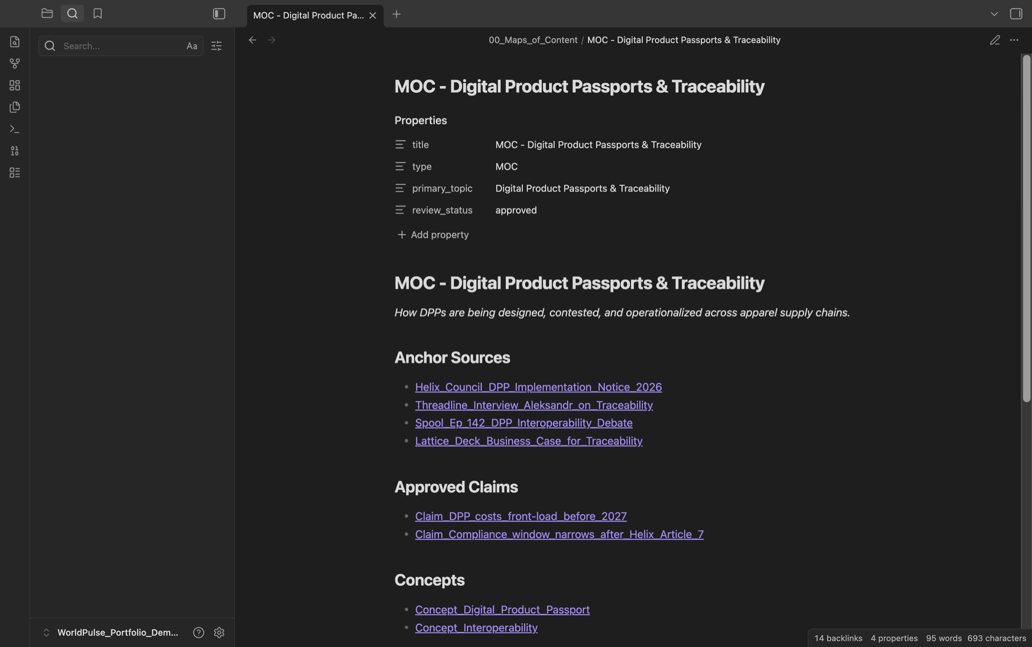Viewport: 1032px width, 647px height.
Task: Open canvas grid icon in ribbon
Action: click(x=15, y=85)
